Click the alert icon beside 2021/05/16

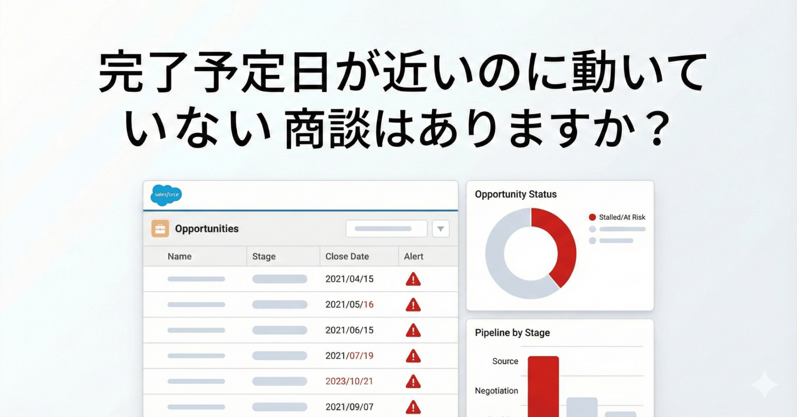point(413,305)
